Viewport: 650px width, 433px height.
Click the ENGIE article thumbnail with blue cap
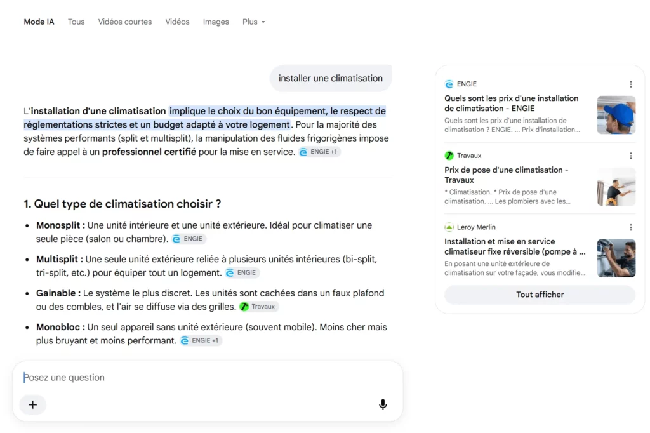pos(616,115)
